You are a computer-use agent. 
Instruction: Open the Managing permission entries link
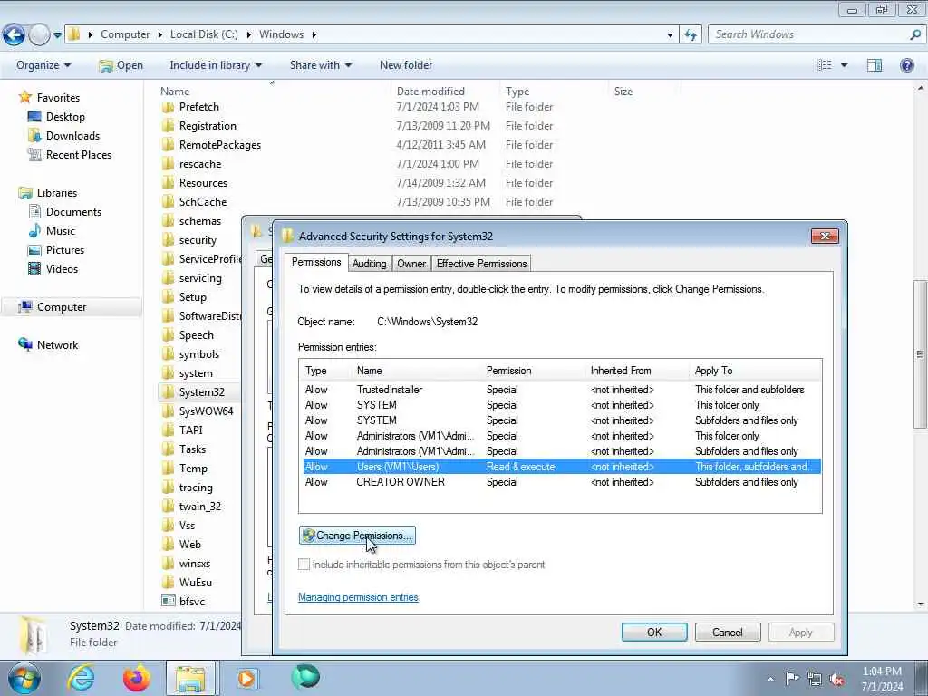358,597
